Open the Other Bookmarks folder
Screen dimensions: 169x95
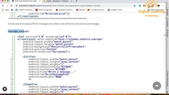[x=156, y=10]
